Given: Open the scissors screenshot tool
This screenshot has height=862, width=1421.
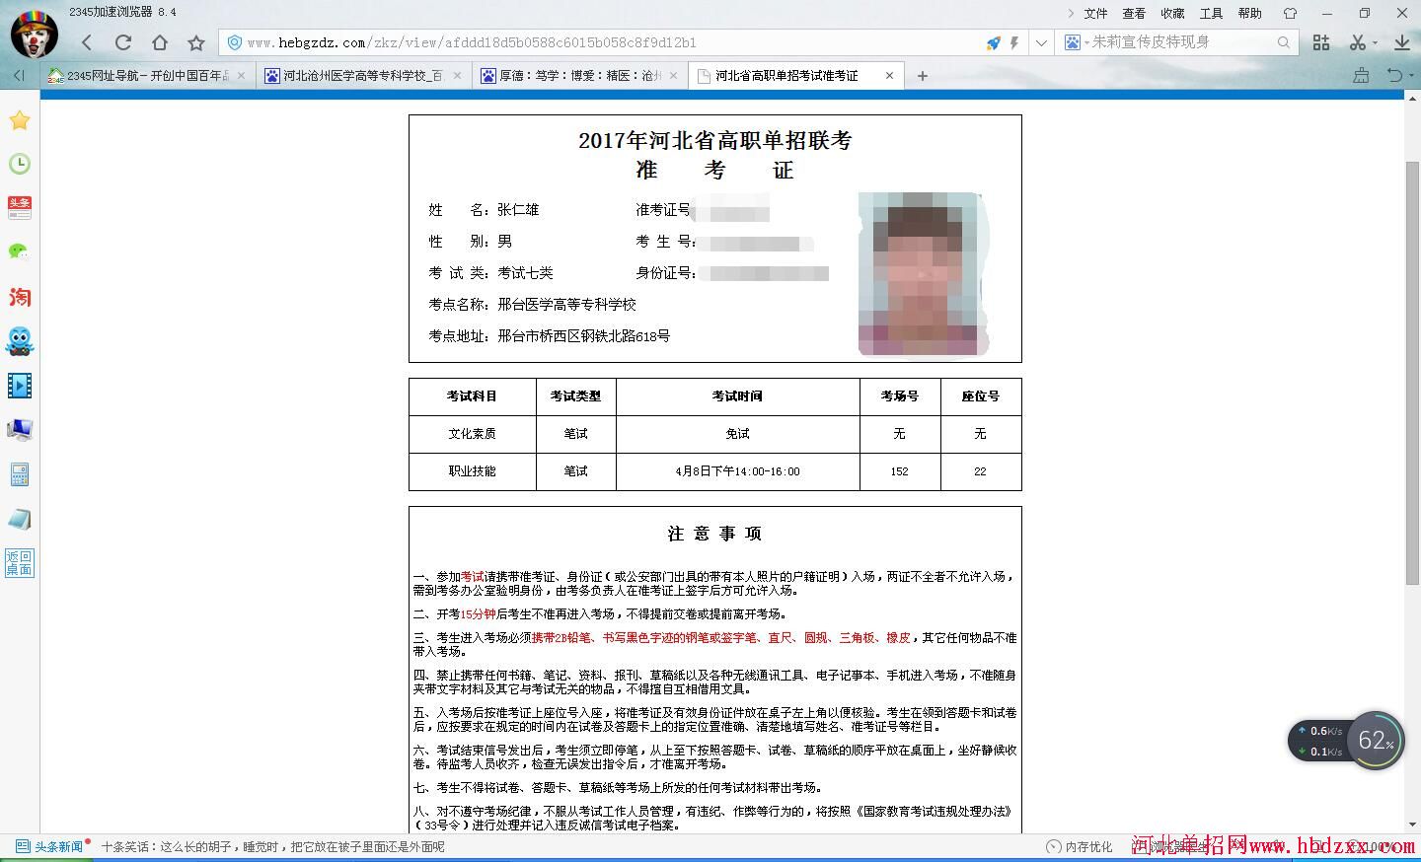Looking at the screenshot, I should tap(1359, 42).
